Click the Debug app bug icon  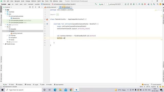click(x=134, y=4)
